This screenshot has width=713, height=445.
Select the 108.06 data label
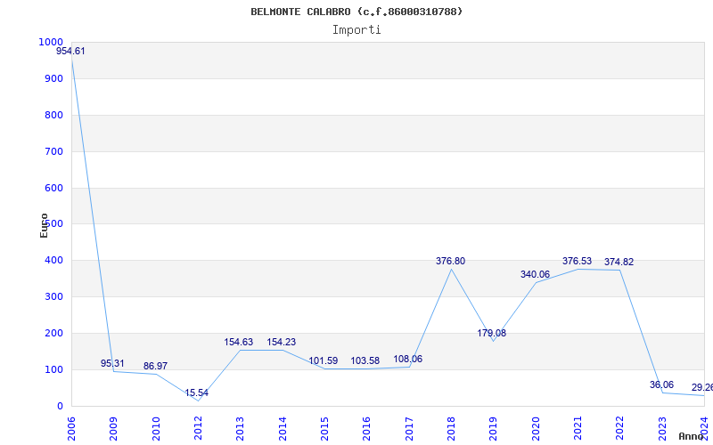[408, 360]
